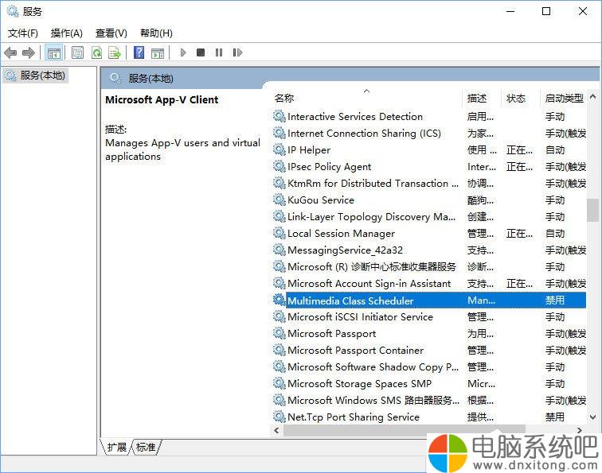Select Interactive Services Detection service
The width and height of the screenshot is (602, 473).
coord(429,116)
